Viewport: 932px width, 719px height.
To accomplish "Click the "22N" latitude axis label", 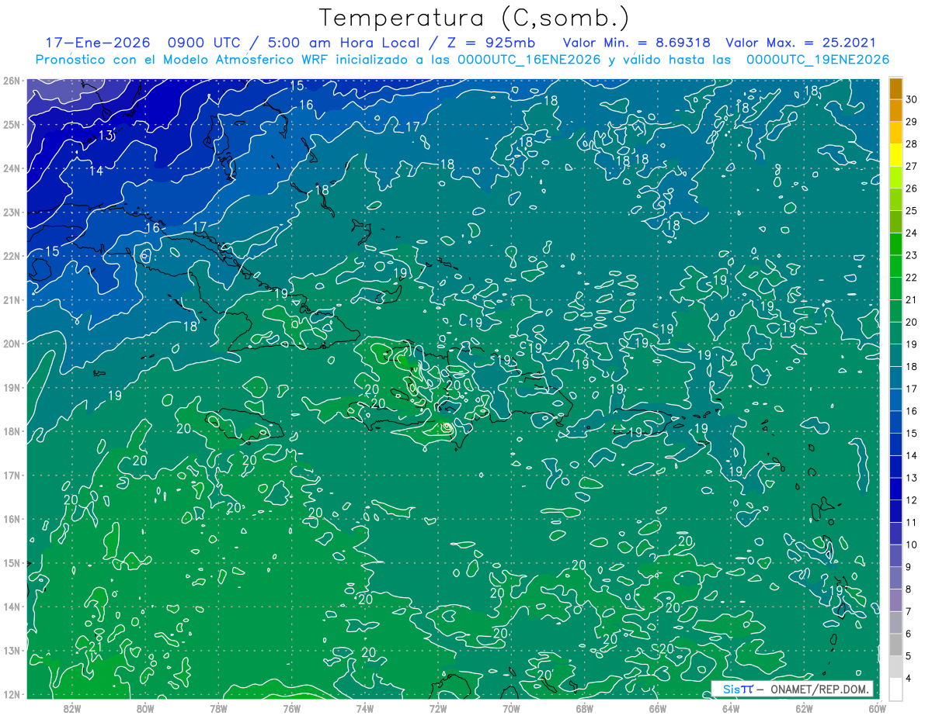I will coord(11,256).
